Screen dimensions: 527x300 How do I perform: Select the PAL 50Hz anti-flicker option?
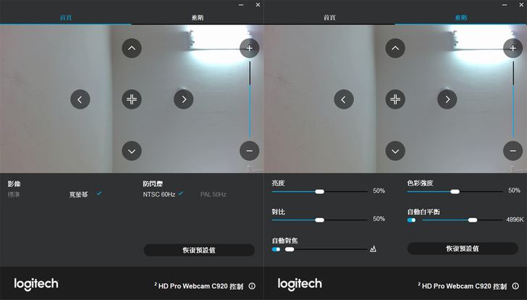pos(213,194)
